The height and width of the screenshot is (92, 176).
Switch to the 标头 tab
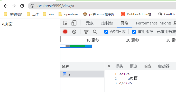point(119,66)
